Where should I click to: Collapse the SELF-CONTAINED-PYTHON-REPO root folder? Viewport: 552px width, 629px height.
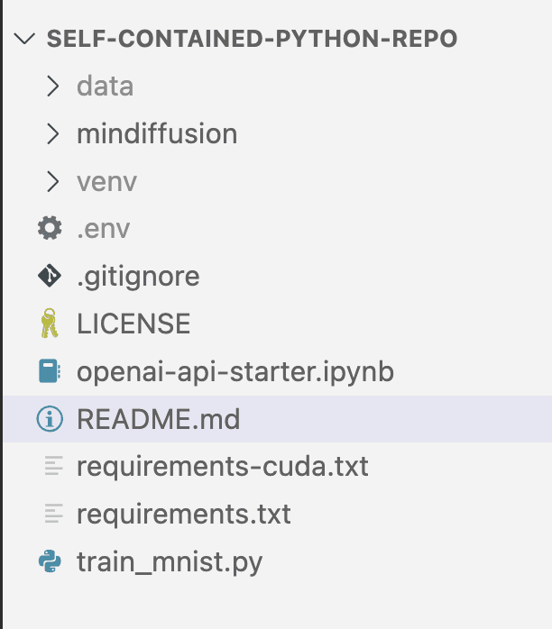pyautogui.click(x=24, y=39)
